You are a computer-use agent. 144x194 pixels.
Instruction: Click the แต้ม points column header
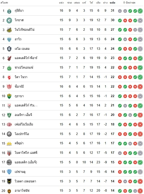point(112,3)
